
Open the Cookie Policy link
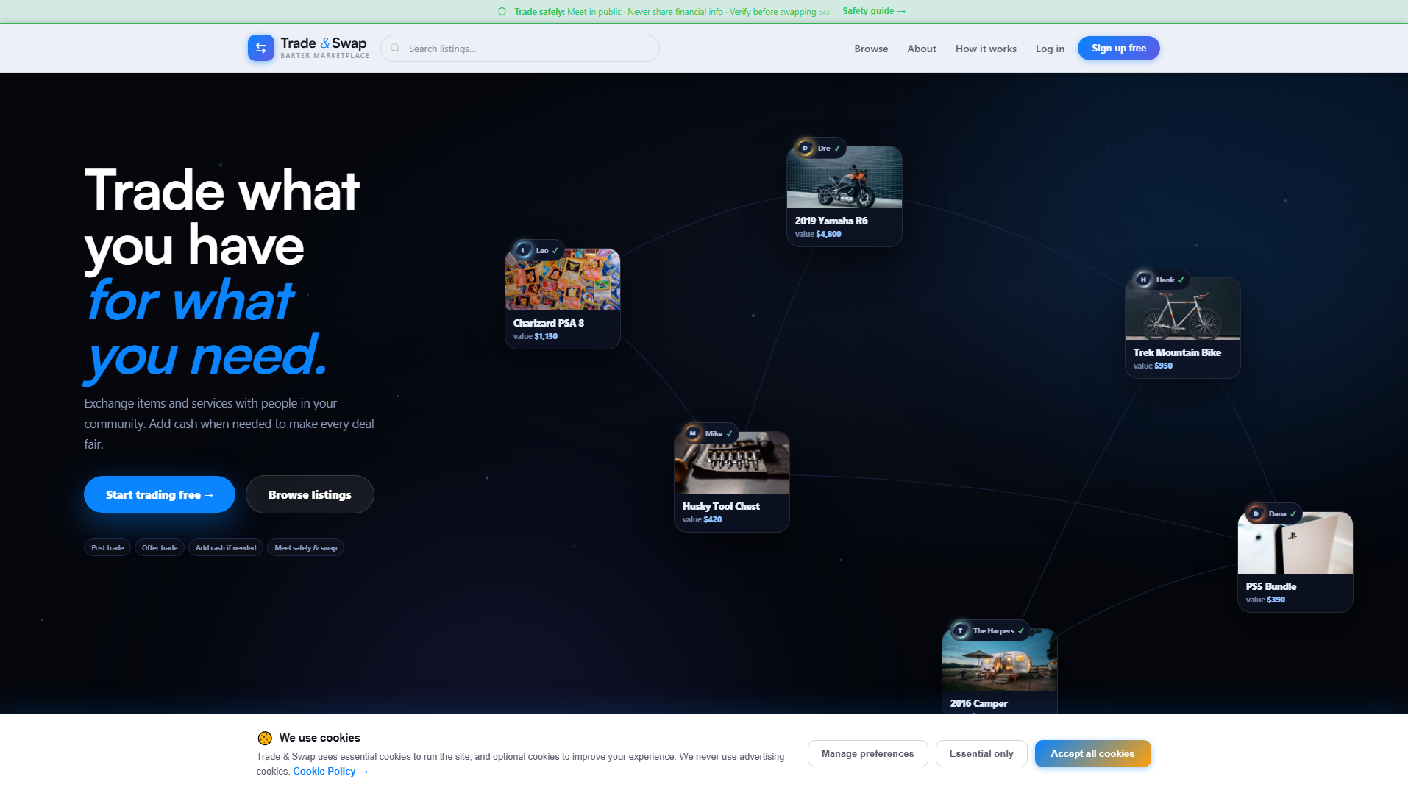[330, 771]
